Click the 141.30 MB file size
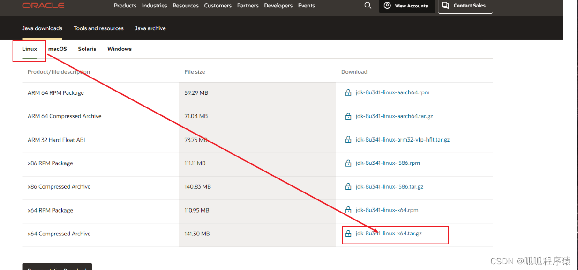The width and height of the screenshot is (578, 270). [197, 234]
